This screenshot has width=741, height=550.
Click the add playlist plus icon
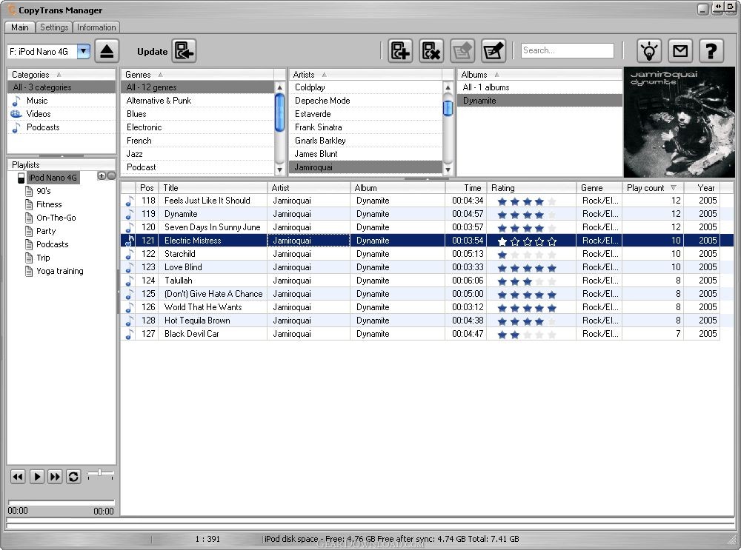tap(101, 175)
